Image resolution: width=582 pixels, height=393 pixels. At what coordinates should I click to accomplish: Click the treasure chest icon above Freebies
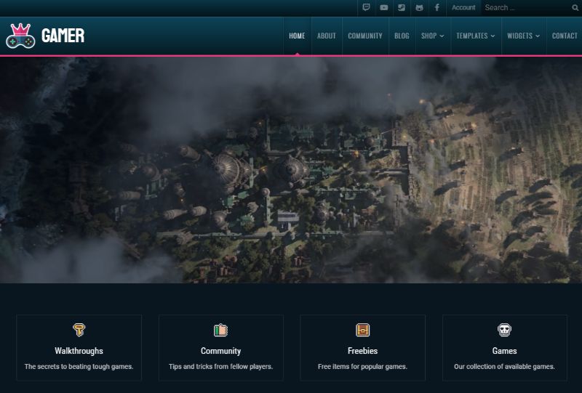coord(362,330)
